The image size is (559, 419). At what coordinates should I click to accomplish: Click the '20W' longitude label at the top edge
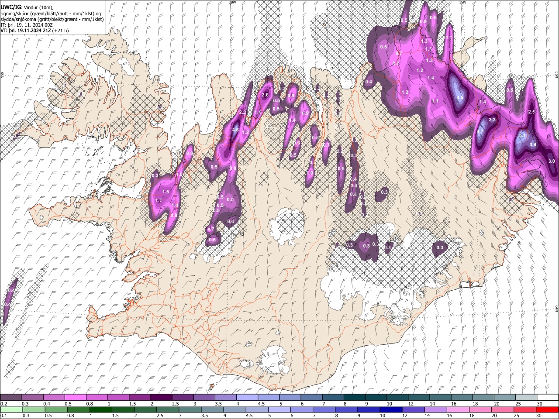click(232, 2)
